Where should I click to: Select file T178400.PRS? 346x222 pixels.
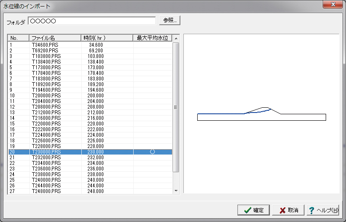(x=46, y=73)
